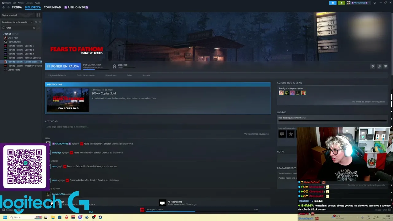
Task: Collapse the JUEGOS category
Action: pos(2,34)
